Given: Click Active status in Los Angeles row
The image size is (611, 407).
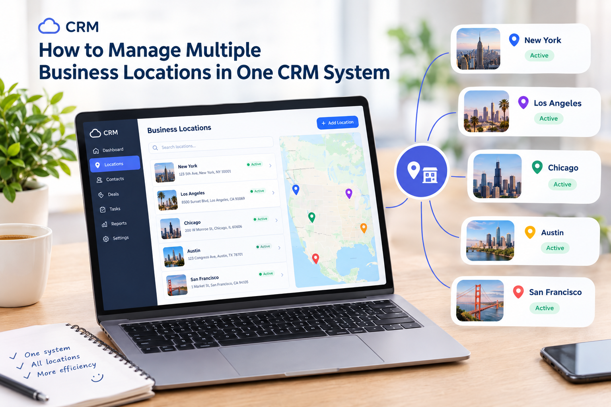Looking at the screenshot, I should tap(257, 191).
